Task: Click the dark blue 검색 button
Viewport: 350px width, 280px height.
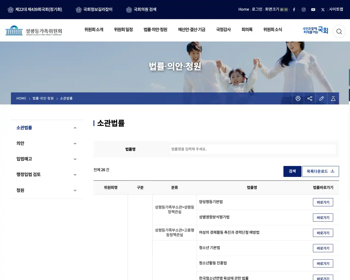Action: (x=292, y=171)
